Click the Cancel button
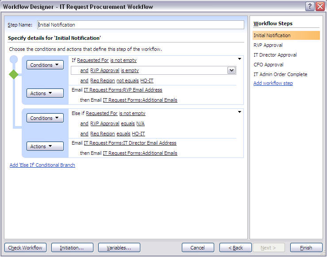327x257 pixels. point(198,248)
